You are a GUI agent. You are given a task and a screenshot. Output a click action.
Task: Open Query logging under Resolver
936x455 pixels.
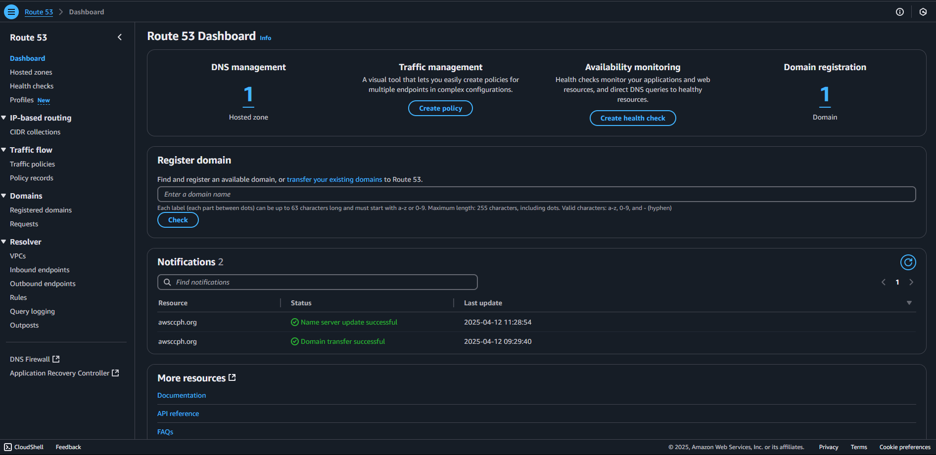[32, 311]
